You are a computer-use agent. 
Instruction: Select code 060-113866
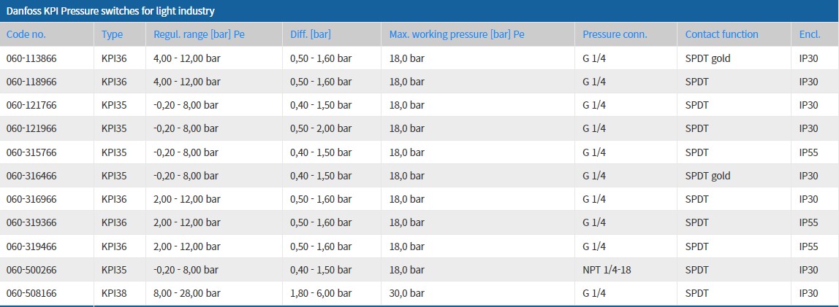[x=31, y=58]
